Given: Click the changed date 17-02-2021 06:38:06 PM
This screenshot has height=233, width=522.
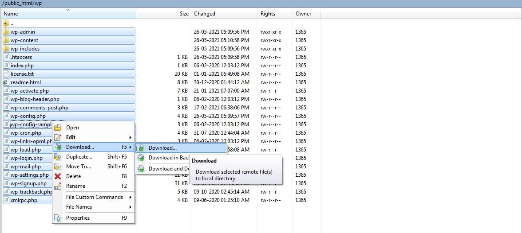Looking at the screenshot, I should pos(221,107).
